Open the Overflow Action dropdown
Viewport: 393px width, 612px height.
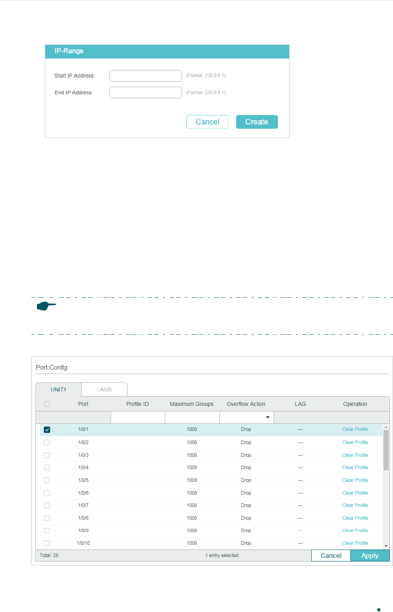click(x=246, y=417)
